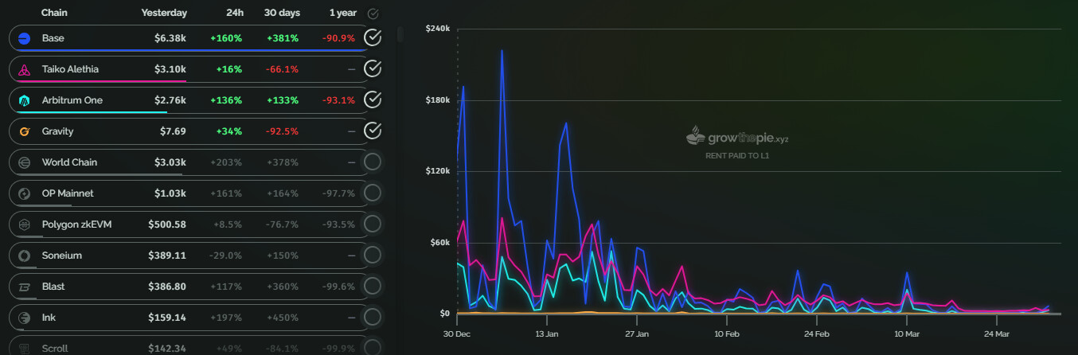
Task: Select the Ink chain name
Action: 49,318
